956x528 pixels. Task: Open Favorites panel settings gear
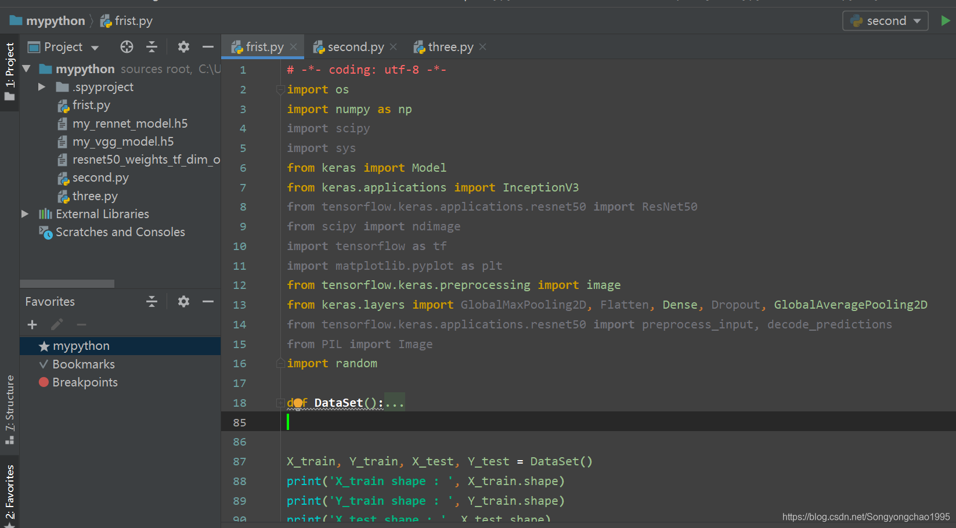[183, 302]
